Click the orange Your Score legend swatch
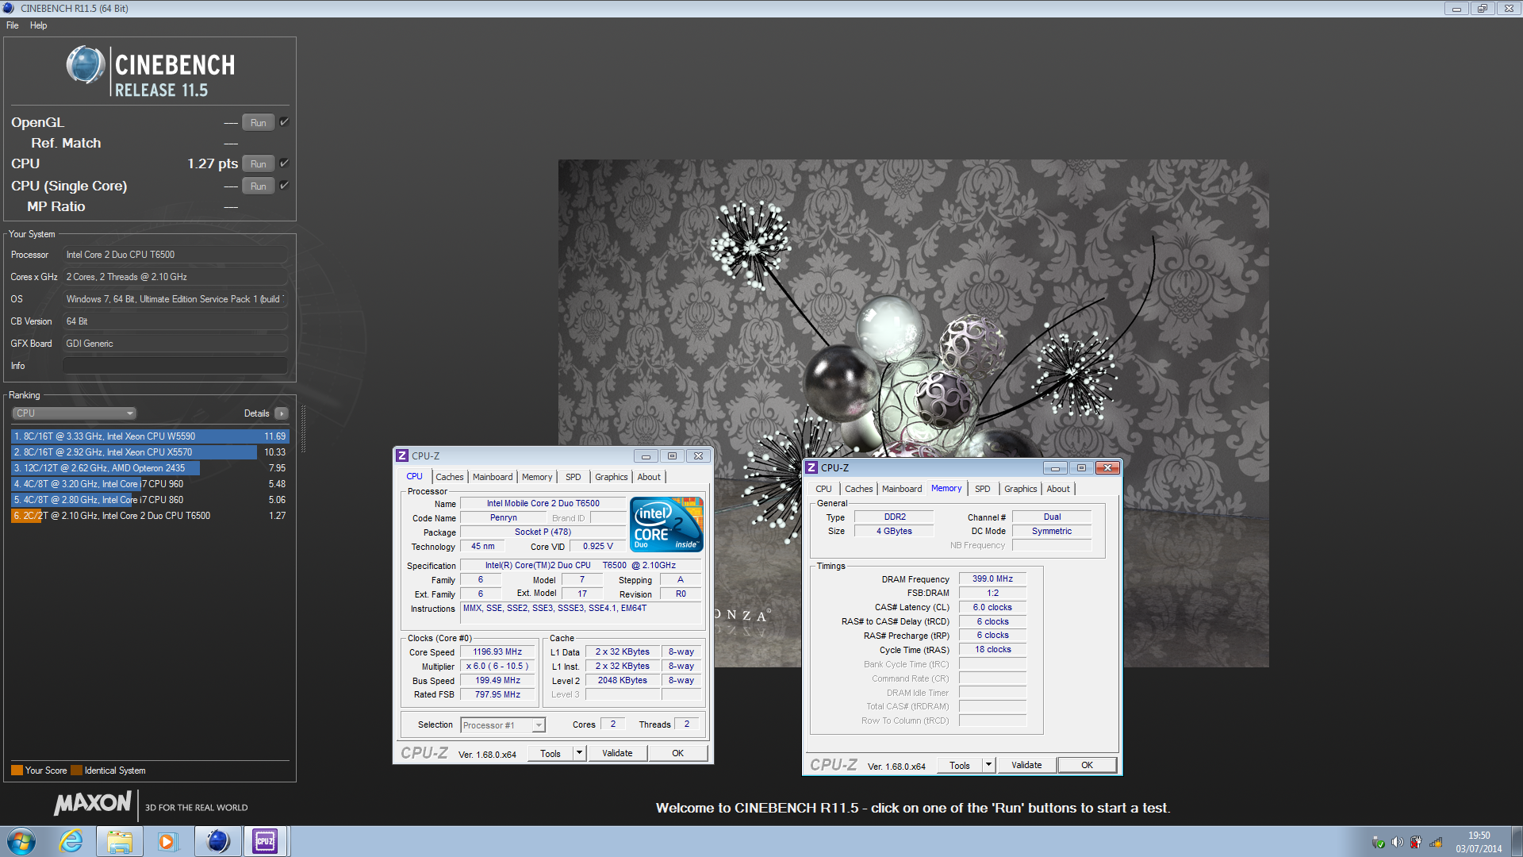This screenshot has height=857, width=1523. point(17,771)
